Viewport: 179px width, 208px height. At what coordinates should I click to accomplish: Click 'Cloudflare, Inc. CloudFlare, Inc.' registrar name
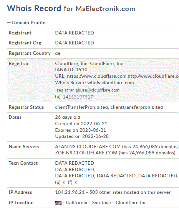pyautogui.click(x=89, y=64)
